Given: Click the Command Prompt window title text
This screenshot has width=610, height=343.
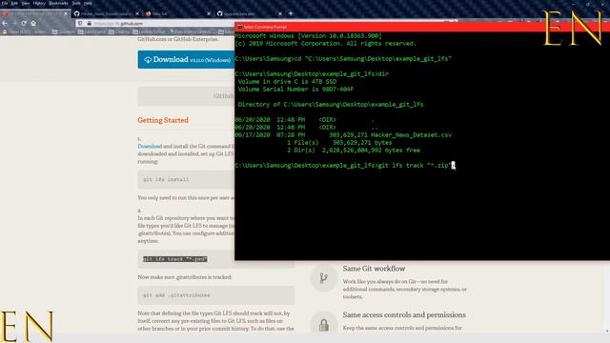Looking at the screenshot, I should tap(265, 27).
